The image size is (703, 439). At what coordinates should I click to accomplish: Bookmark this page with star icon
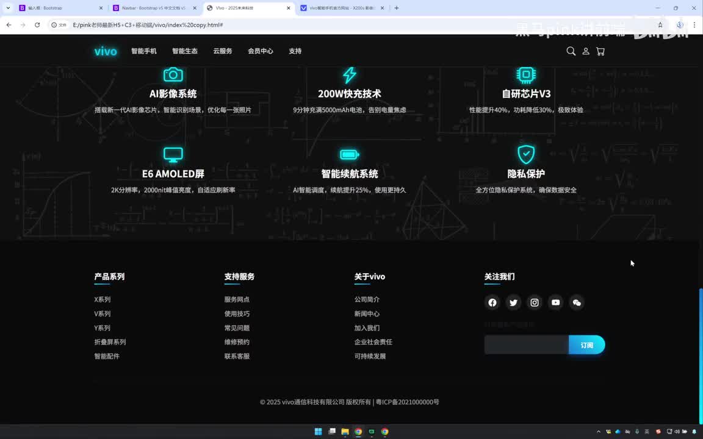point(660,25)
